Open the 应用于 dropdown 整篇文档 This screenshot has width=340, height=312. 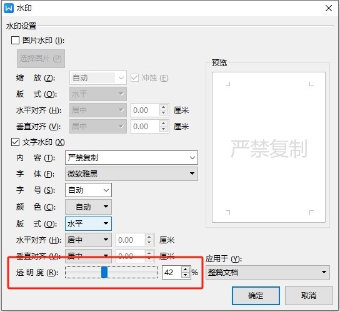coord(267,272)
